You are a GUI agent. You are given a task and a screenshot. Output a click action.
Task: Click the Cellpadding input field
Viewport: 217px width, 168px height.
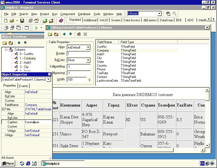(x=79, y=67)
